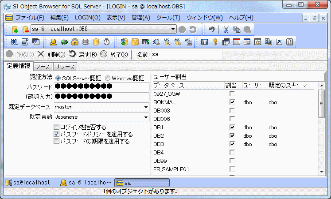Viewport: 331px width, 199px height.
Task: Click the scissors cut icon
Action: coord(226,30)
